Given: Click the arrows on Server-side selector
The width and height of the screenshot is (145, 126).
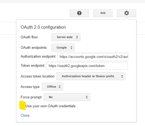Looking at the screenshot, I should 77,37.
